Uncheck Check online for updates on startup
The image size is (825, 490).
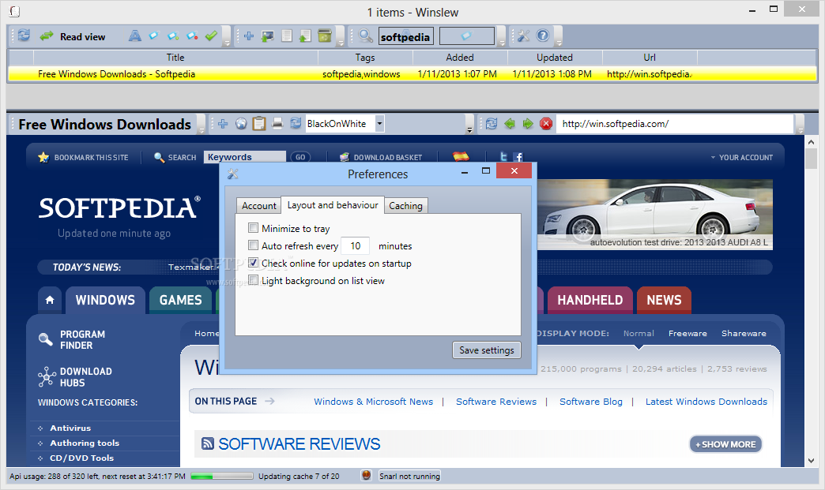[253, 263]
